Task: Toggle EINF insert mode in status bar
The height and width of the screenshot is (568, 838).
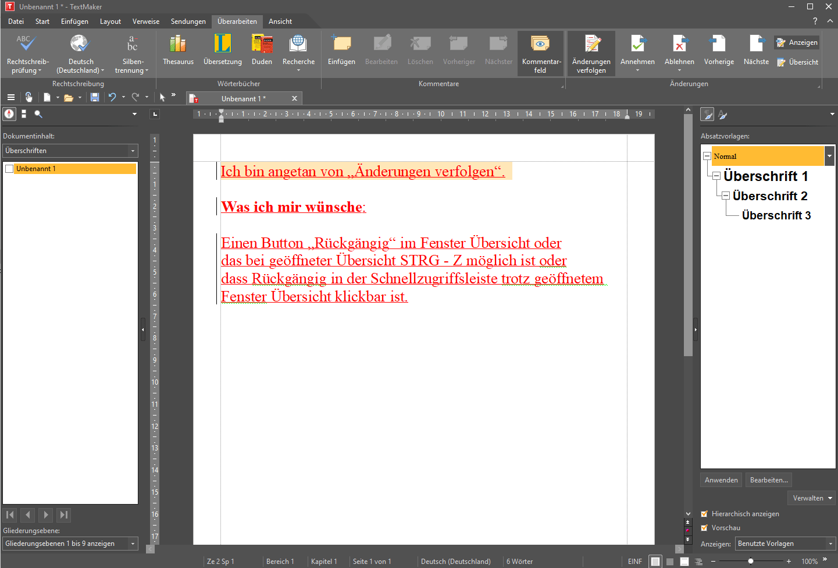Action: tap(635, 562)
